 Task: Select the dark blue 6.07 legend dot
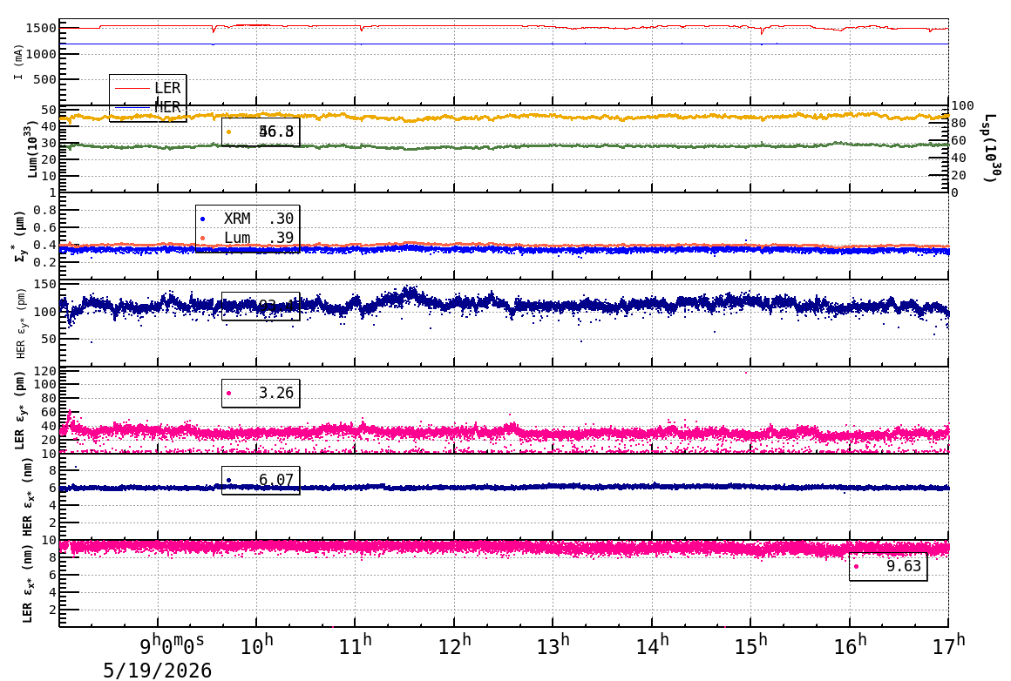pos(228,480)
